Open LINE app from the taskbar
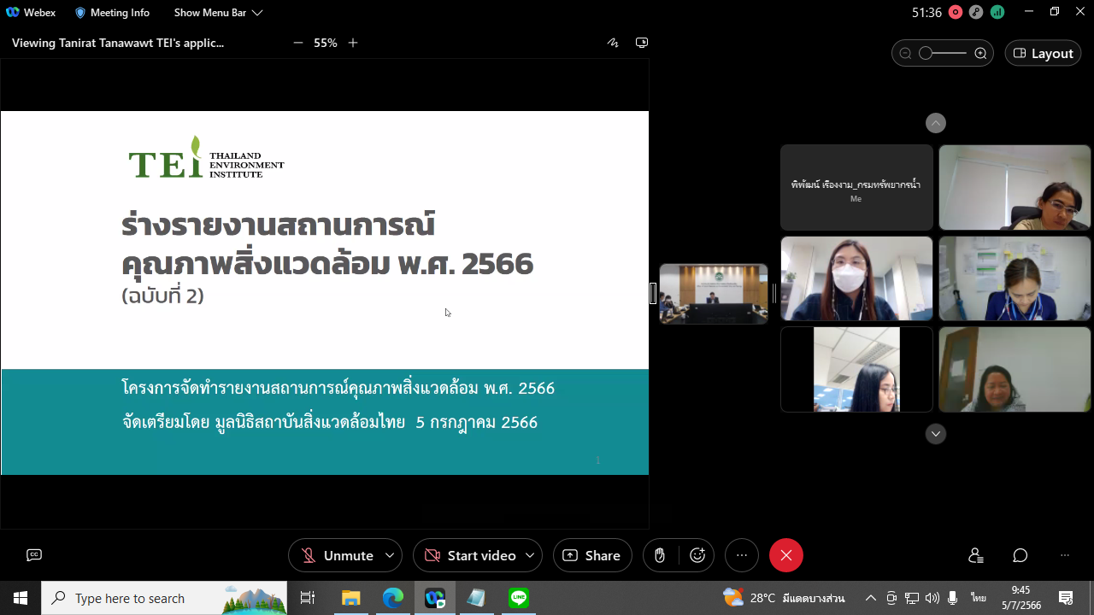The height and width of the screenshot is (615, 1094). 519,598
